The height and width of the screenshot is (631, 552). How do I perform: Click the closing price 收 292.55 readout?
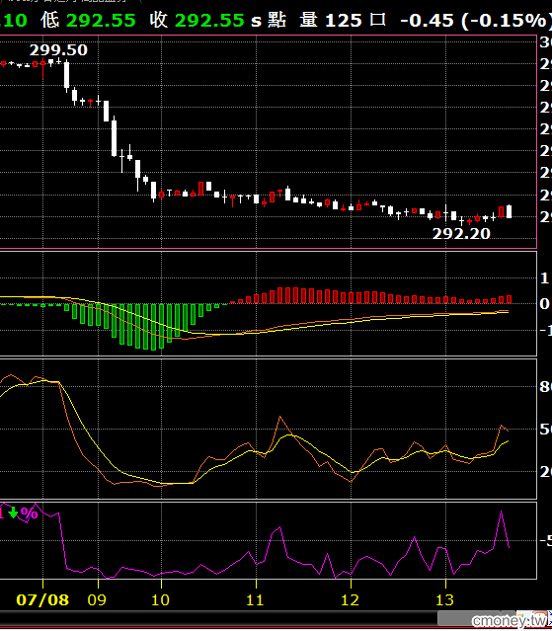(x=197, y=20)
